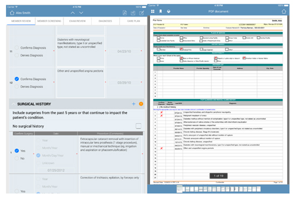296x199 pixels.
Task: Select Yes for surgery row 2
Action: (17, 191)
